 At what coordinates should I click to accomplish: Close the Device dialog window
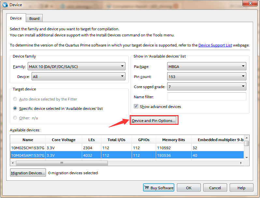tap(250, 3)
